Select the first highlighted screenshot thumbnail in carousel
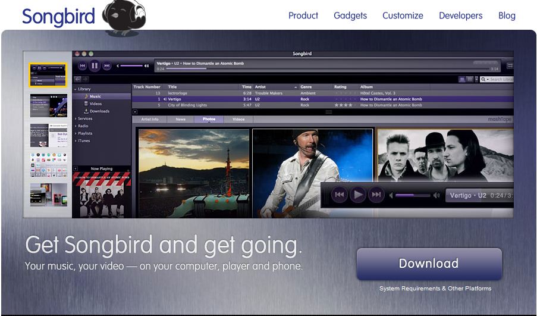The height and width of the screenshot is (316, 537). coord(48,75)
